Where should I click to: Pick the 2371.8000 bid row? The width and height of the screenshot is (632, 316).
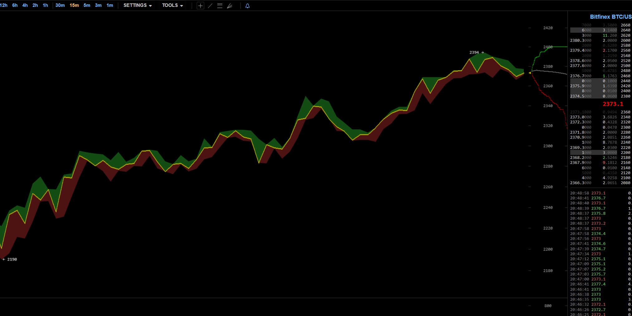tap(600, 132)
